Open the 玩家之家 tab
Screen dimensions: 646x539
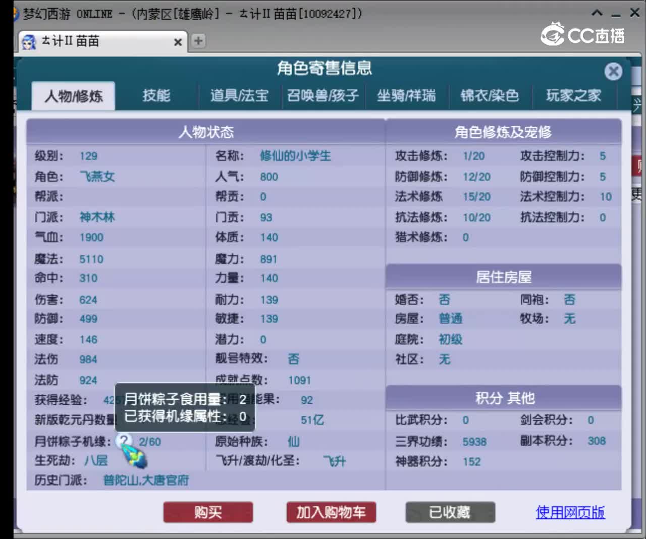574,95
